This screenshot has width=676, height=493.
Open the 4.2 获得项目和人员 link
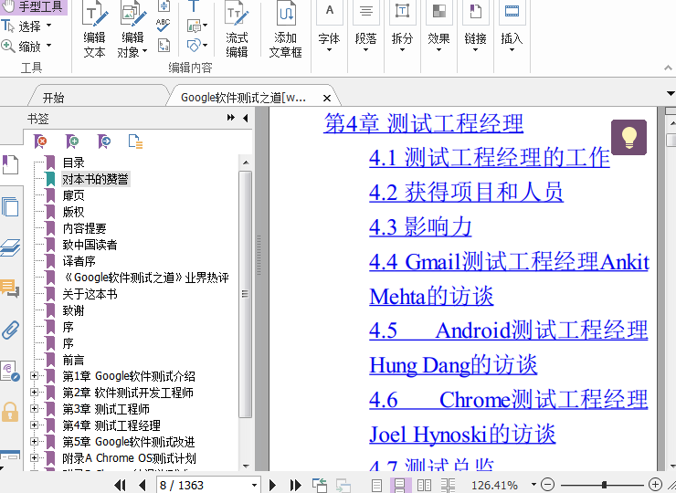pyautogui.click(x=466, y=193)
